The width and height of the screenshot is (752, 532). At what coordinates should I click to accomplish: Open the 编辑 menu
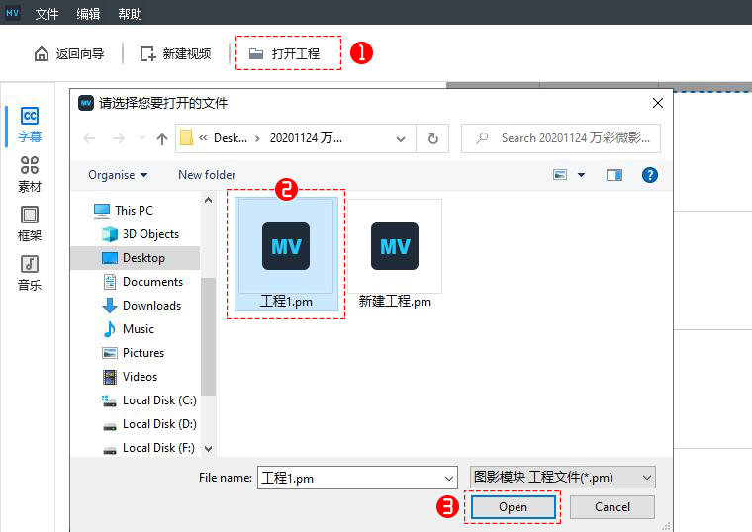[88, 14]
